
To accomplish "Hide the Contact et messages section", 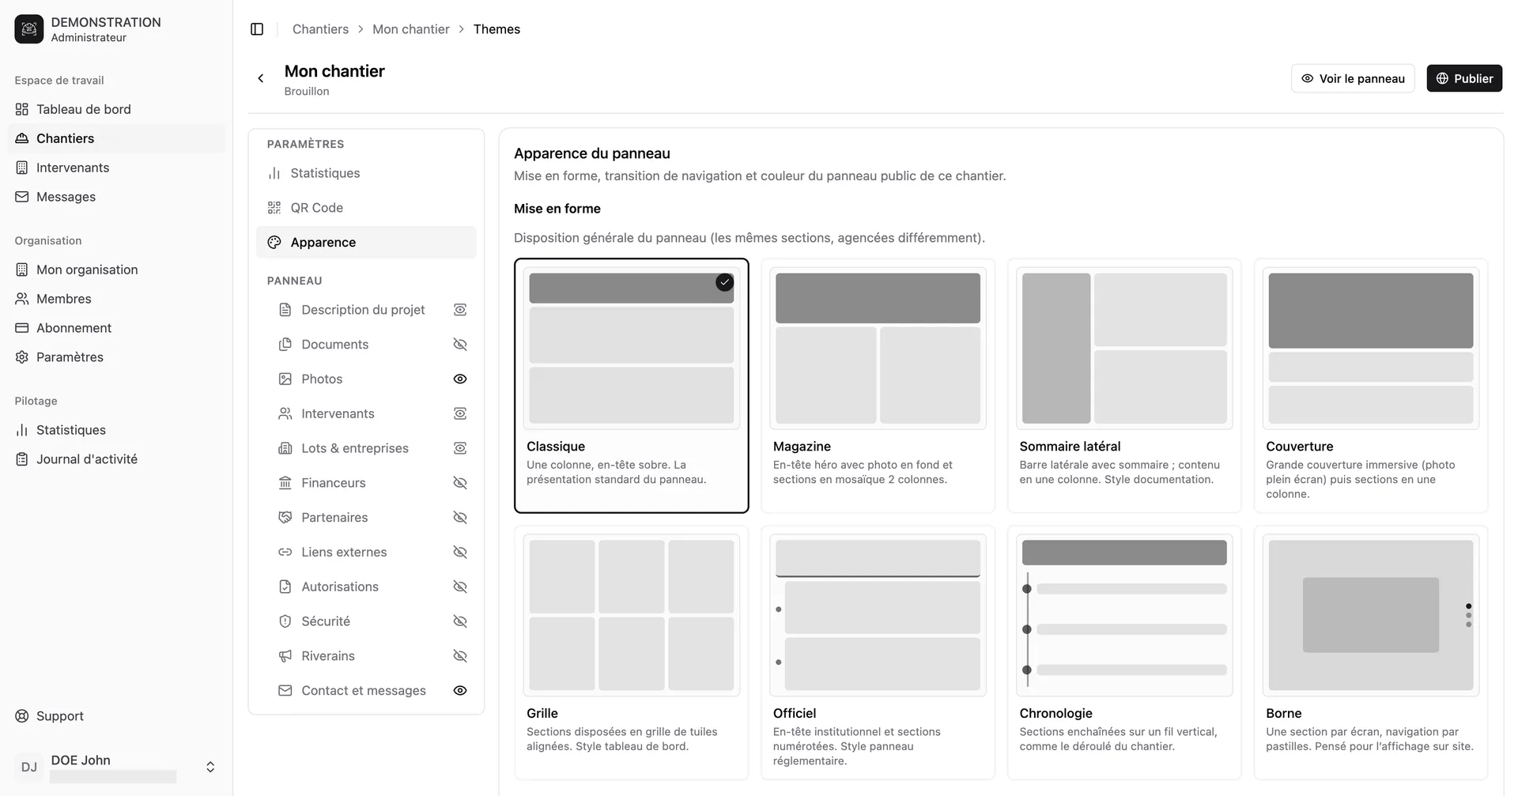I will tap(460, 691).
